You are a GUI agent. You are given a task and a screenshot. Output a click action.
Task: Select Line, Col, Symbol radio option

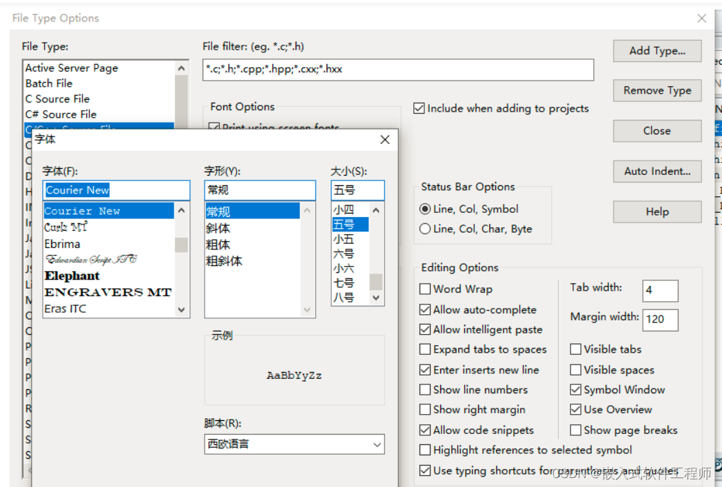point(468,209)
